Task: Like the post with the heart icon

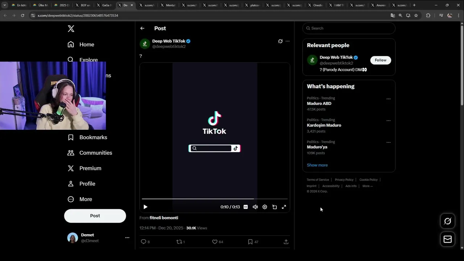Action: point(215,242)
